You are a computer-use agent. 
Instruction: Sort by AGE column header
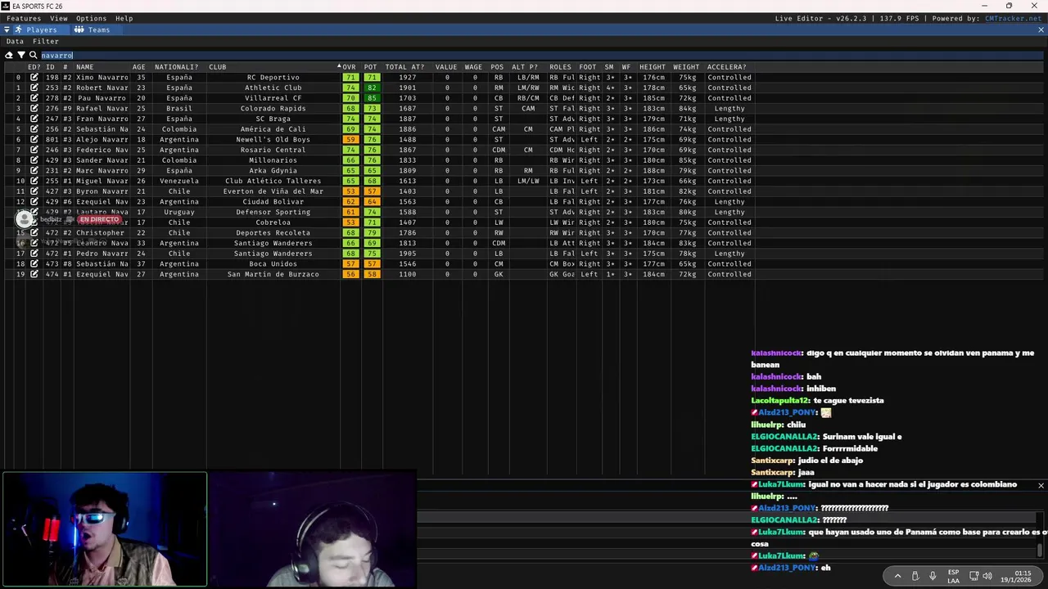pyautogui.click(x=139, y=67)
